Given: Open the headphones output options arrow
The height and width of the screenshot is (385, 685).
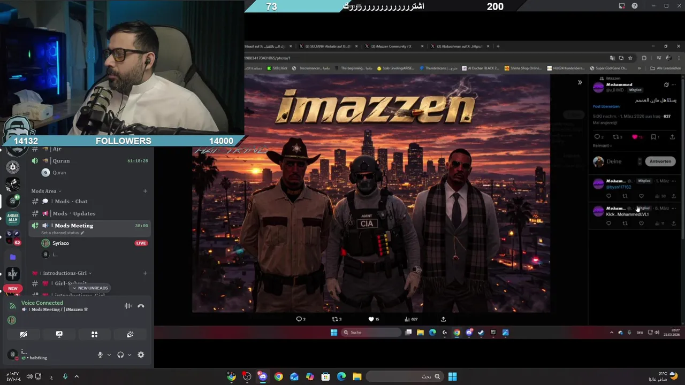Looking at the screenshot, I should click(x=130, y=355).
